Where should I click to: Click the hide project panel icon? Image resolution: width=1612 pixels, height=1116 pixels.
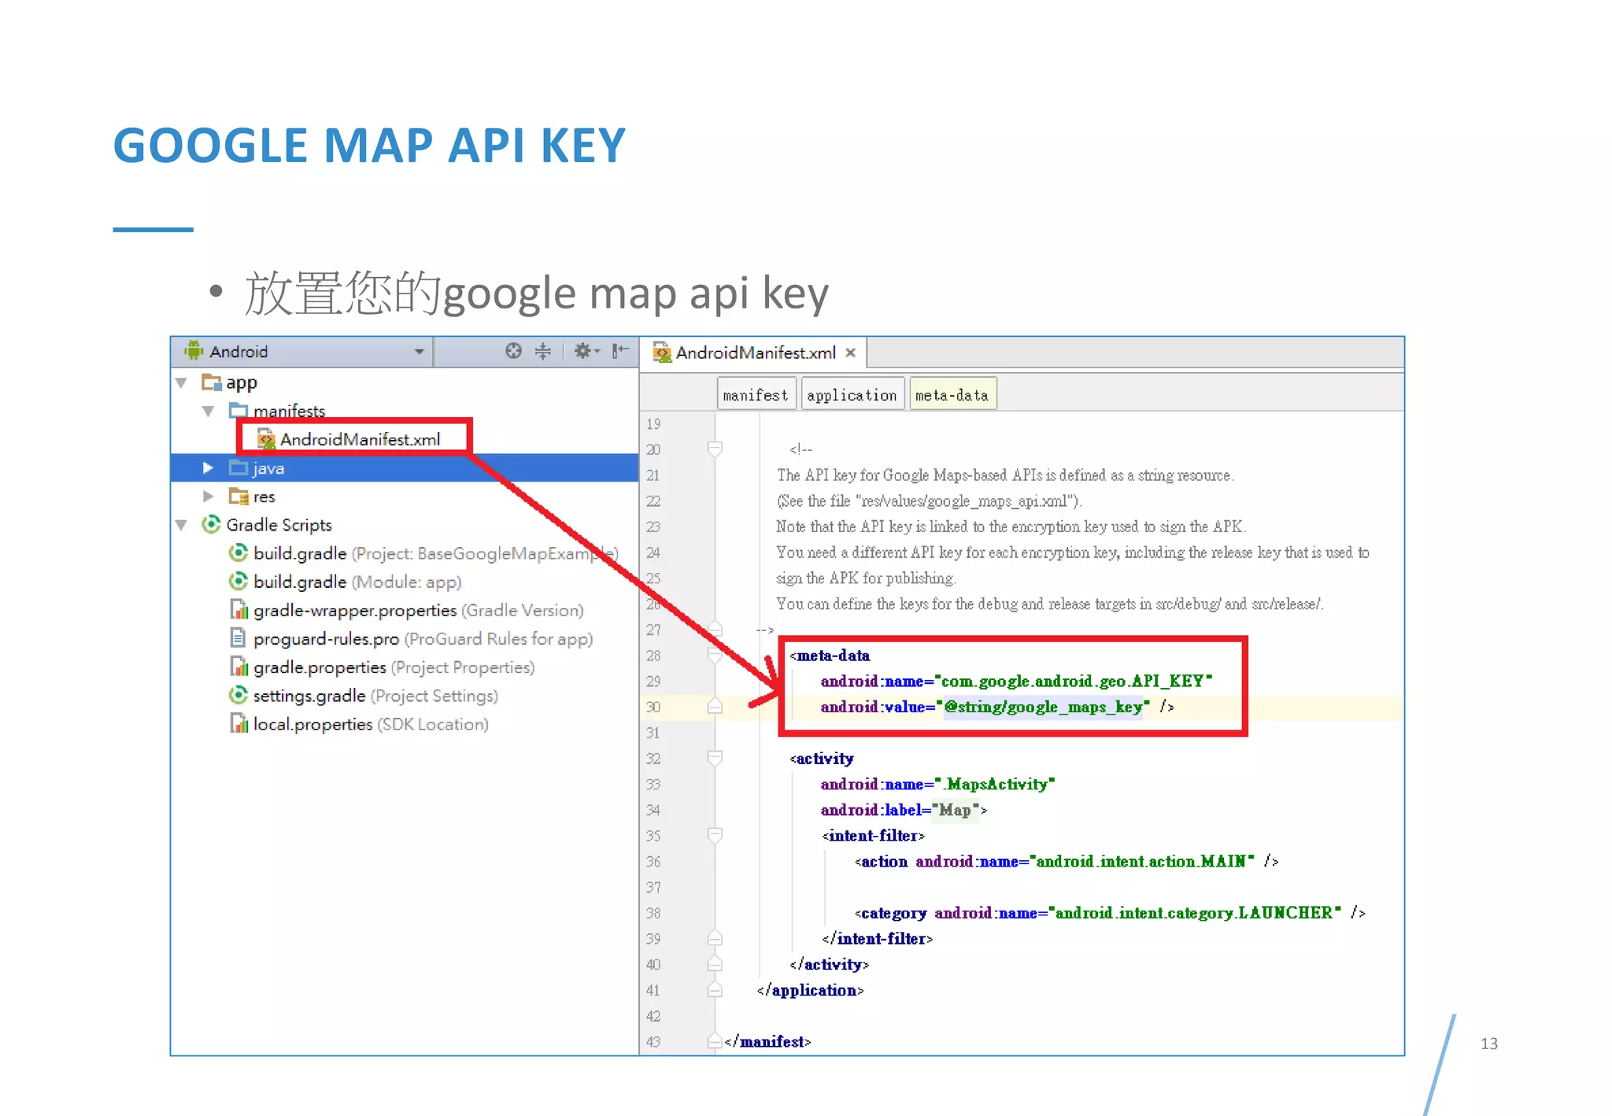pos(620,351)
